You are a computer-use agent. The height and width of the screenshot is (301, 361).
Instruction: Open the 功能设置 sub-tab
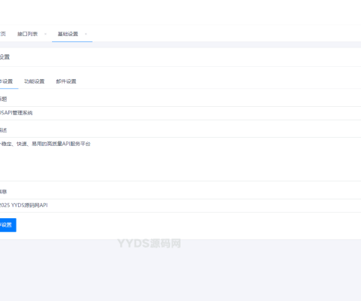pos(35,81)
